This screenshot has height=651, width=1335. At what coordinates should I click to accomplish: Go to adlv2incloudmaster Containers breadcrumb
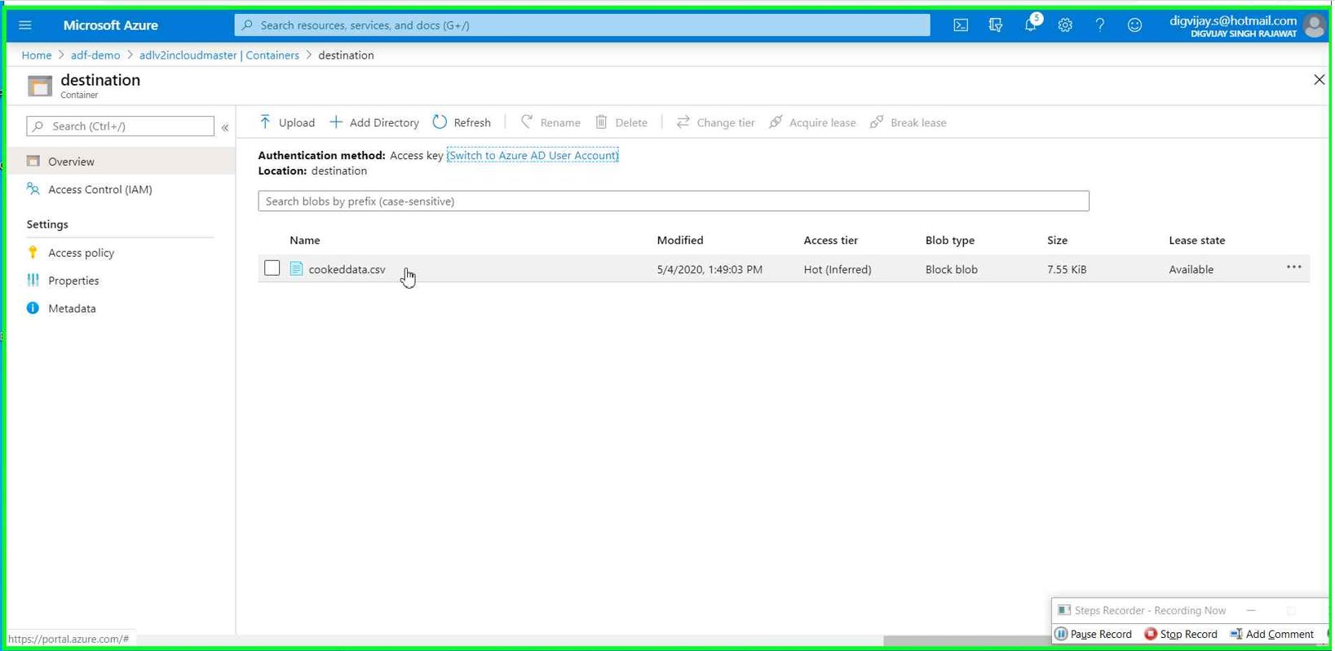coord(219,55)
